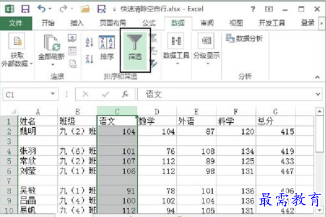Open 数据分析 data analysis
The image size is (326, 217).
[x=244, y=39]
